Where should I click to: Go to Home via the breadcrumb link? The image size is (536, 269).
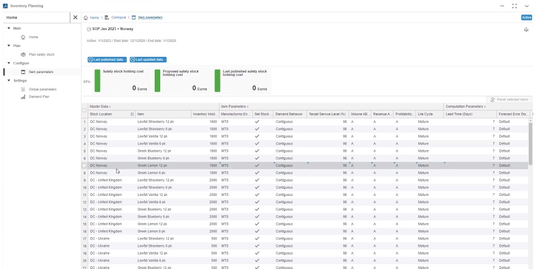tap(95, 17)
